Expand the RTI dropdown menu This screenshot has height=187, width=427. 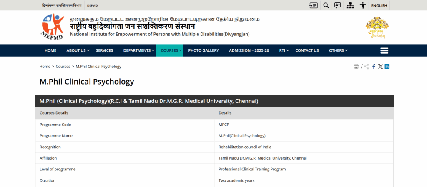tap(284, 50)
